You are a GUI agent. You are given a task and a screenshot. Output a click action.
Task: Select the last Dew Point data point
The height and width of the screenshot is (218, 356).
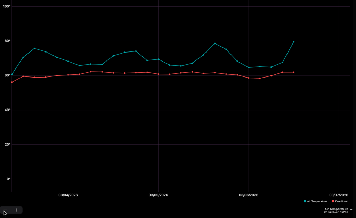coord(294,72)
